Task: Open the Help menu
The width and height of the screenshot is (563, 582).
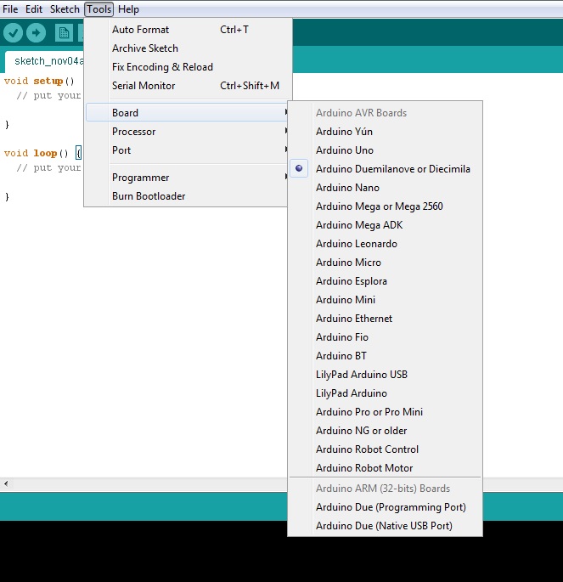Action: click(x=128, y=9)
